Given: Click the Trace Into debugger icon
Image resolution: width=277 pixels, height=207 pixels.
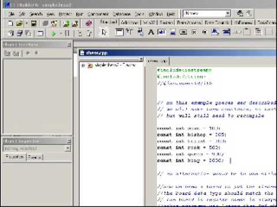Looking at the screenshot, I should pyautogui.click(x=80, y=33).
